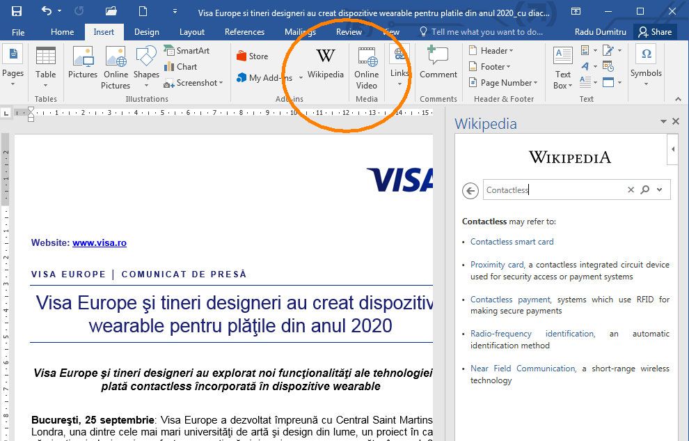Go back in the Wikipedia pane
Viewport: 689px width, 441px height.
coord(470,191)
